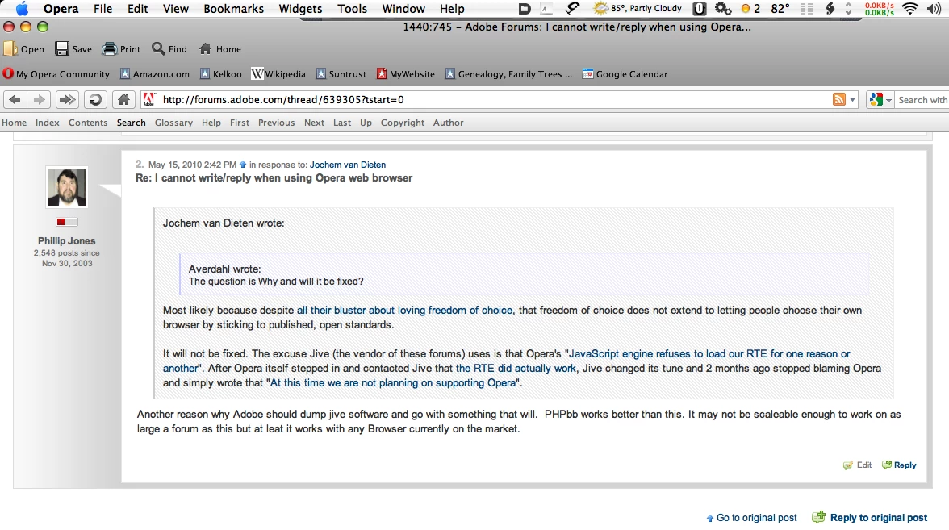Click the Search with Google field
Screen dimensions: 949x530
point(922,100)
